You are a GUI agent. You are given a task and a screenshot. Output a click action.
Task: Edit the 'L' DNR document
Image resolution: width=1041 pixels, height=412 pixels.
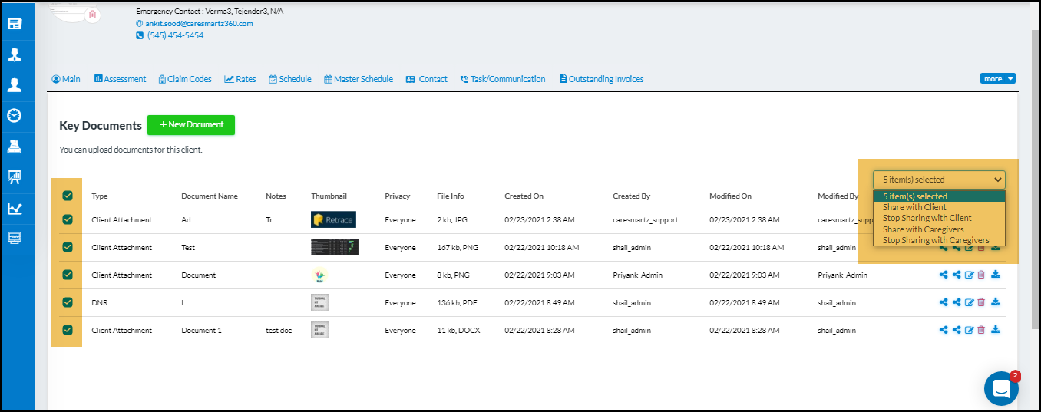tap(969, 302)
